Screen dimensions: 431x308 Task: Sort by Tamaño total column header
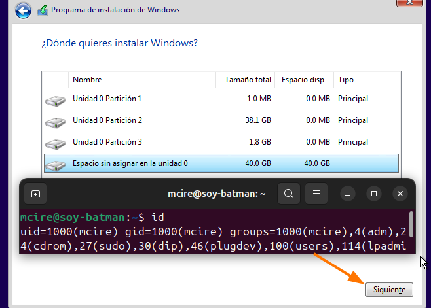[247, 80]
